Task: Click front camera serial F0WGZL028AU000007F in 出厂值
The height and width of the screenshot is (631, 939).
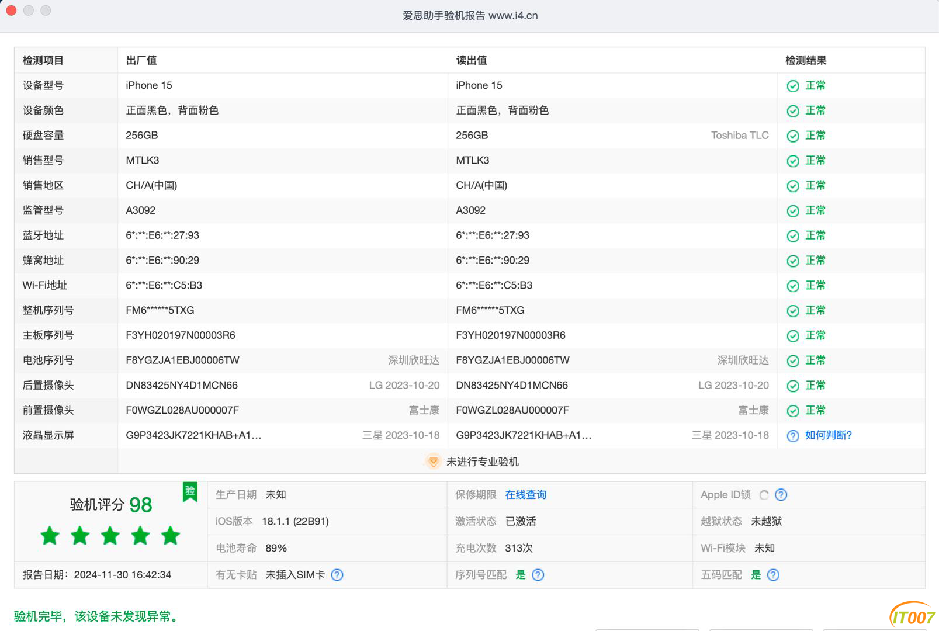Action: [182, 410]
